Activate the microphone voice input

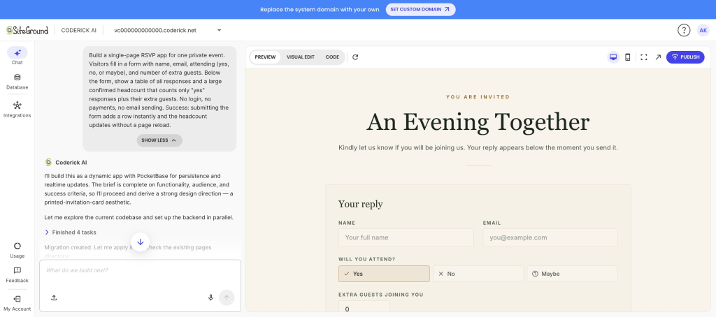point(210,297)
